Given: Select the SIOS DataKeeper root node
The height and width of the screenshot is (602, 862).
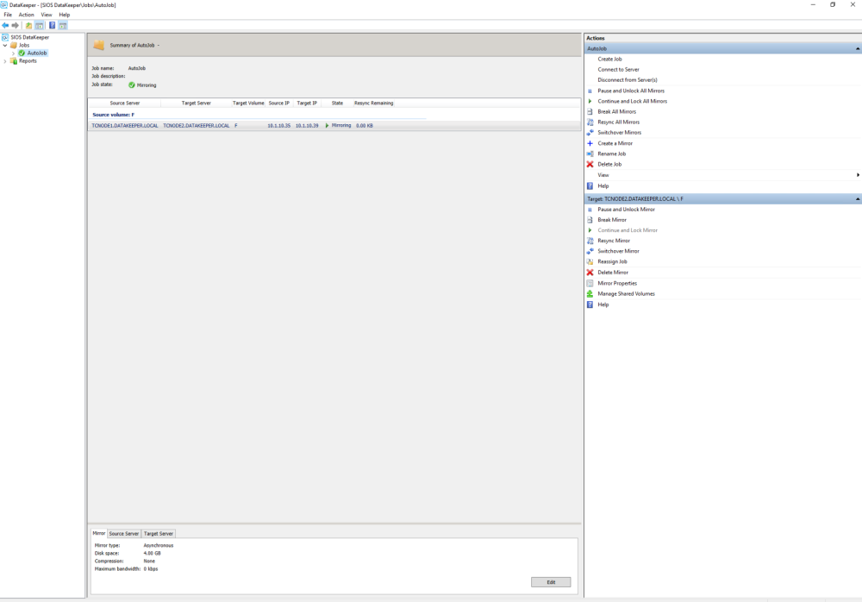Looking at the screenshot, I should (29, 37).
